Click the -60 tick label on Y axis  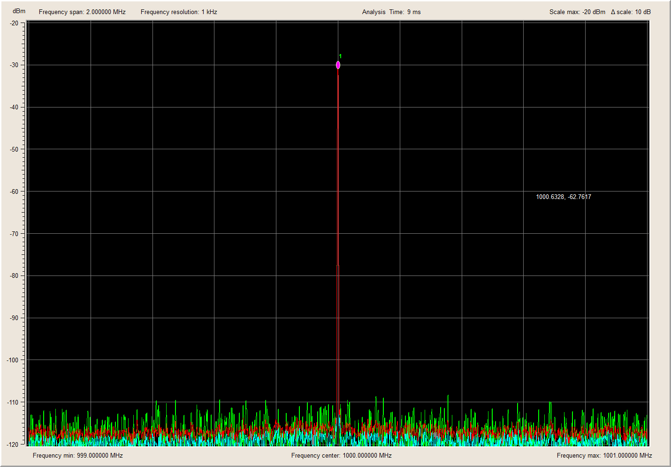click(14, 191)
